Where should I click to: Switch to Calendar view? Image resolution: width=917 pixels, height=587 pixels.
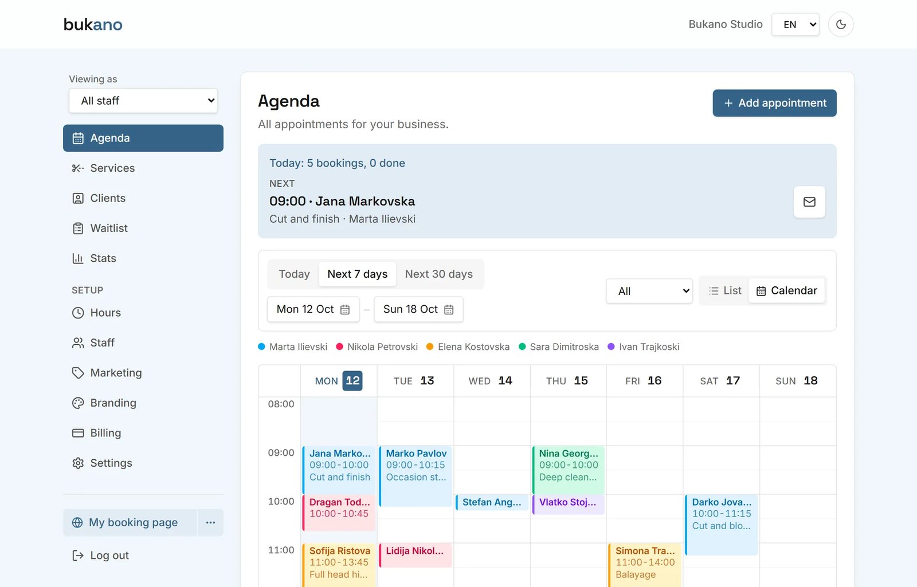[x=786, y=291]
